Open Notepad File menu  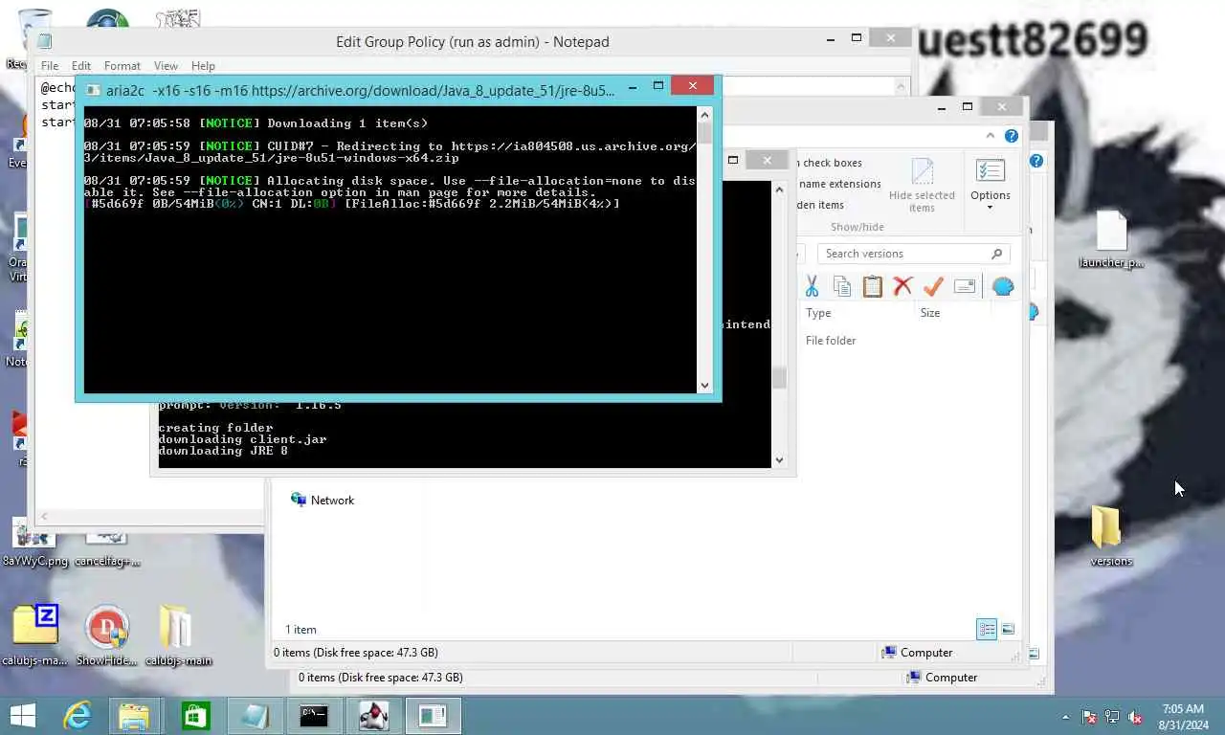click(50, 66)
